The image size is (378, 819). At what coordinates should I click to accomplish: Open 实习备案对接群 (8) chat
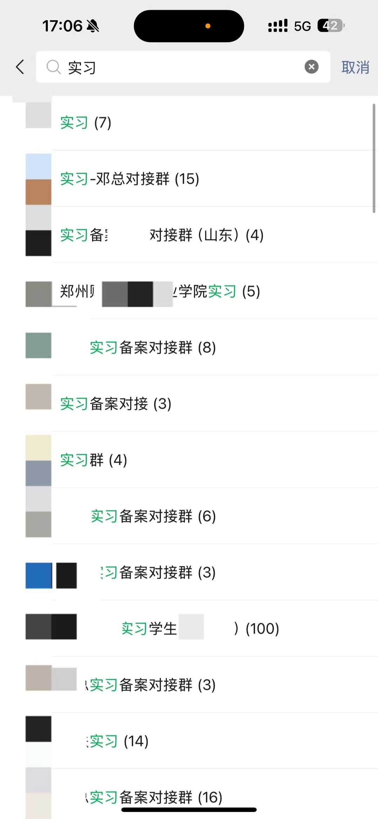(189, 347)
